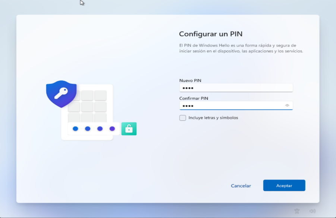Click the first blue dot in illustration

point(75,129)
